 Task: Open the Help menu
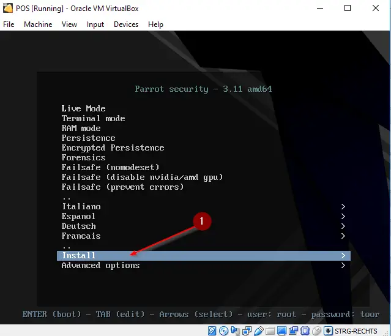(155, 24)
